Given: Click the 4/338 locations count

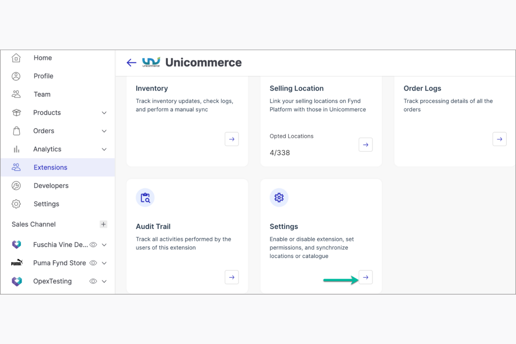Looking at the screenshot, I should (280, 153).
